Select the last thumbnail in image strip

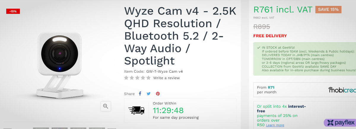click(x=97, y=128)
